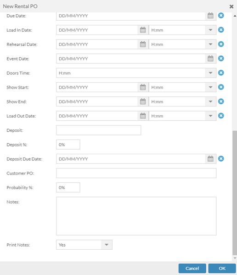237x275 pixels.
Task: Click the vertical scrollbar thumb
Action: click(235, 193)
